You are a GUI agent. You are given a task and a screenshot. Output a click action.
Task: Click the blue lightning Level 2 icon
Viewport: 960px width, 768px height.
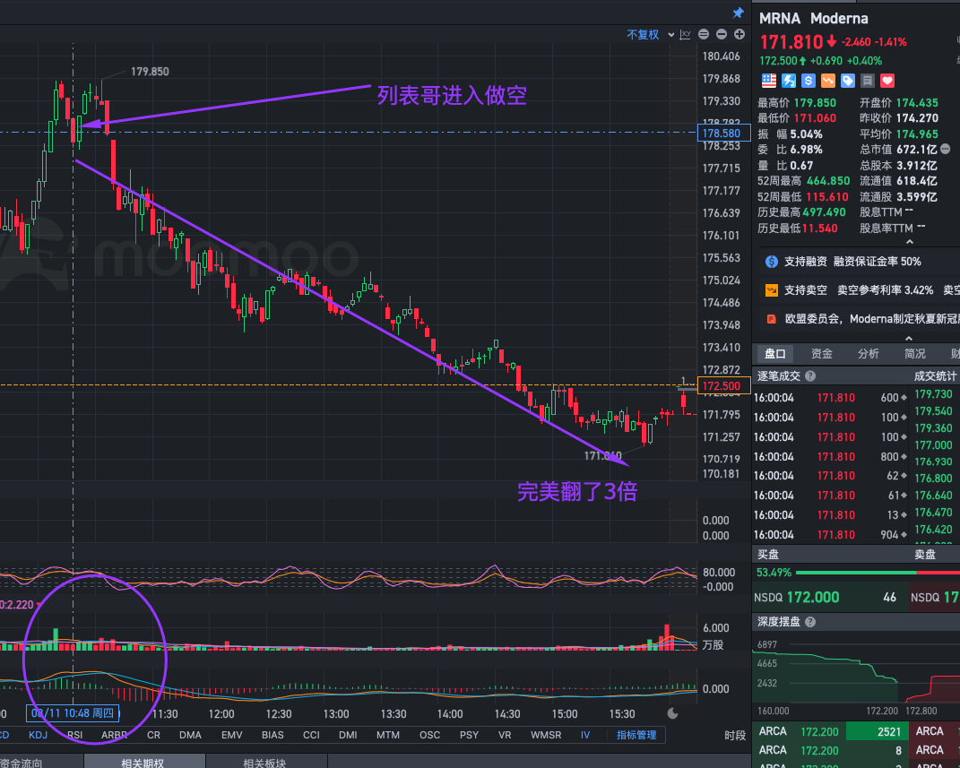click(x=789, y=80)
